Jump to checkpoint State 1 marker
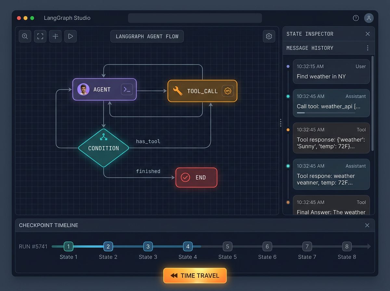 tap(68, 247)
